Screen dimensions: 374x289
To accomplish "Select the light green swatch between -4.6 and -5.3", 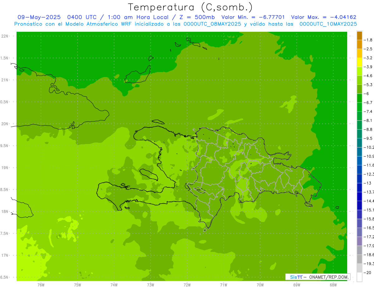I will [x=359, y=80].
